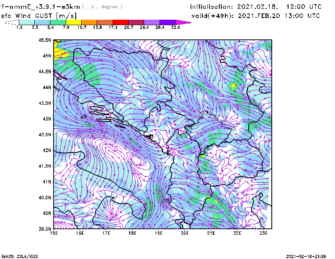
Task: Click the light cyan legend swatch (1.6–3.3)
Action: (27, 22)
